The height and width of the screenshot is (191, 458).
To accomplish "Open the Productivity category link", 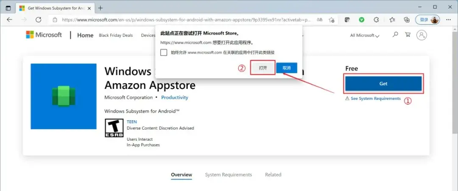I will (x=175, y=97).
